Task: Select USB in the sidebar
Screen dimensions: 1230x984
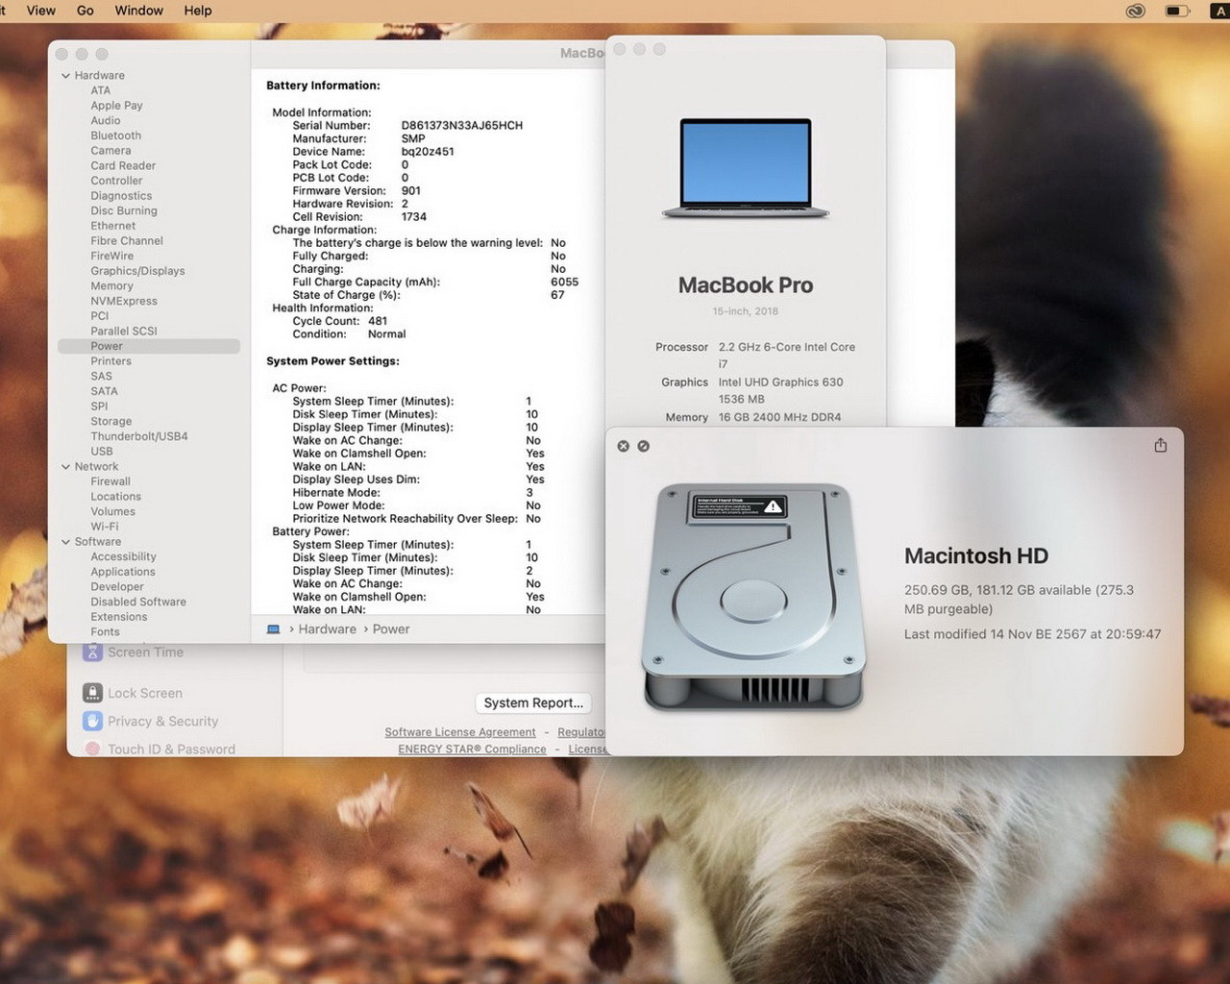Action: tap(102, 452)
